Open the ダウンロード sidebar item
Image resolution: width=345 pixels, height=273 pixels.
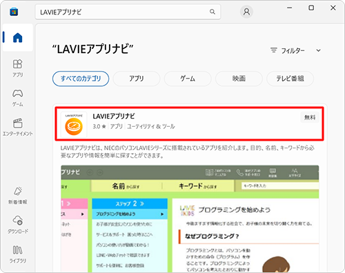tap(18, 225)
